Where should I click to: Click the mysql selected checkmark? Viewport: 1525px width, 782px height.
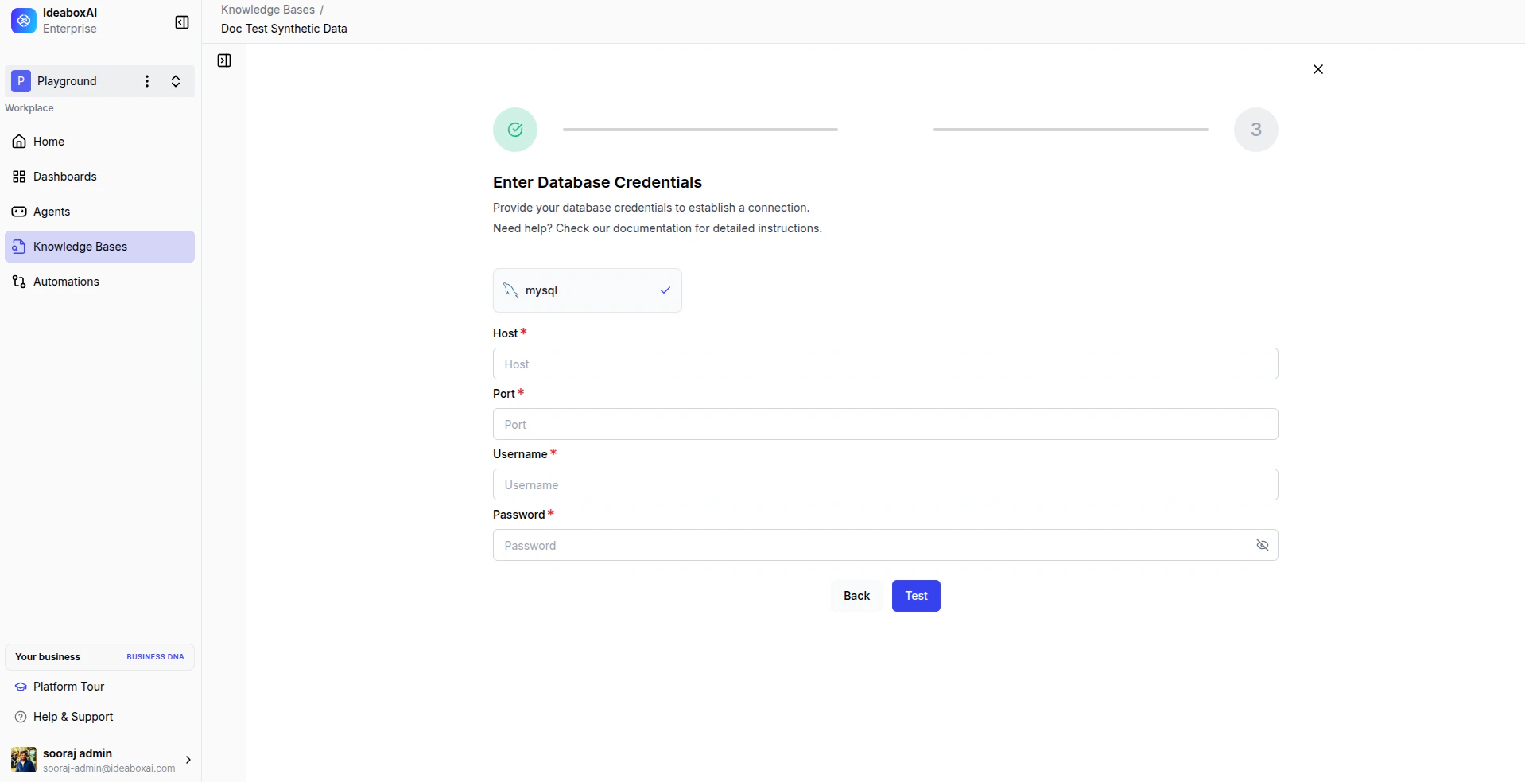click(x=665, y=290)
